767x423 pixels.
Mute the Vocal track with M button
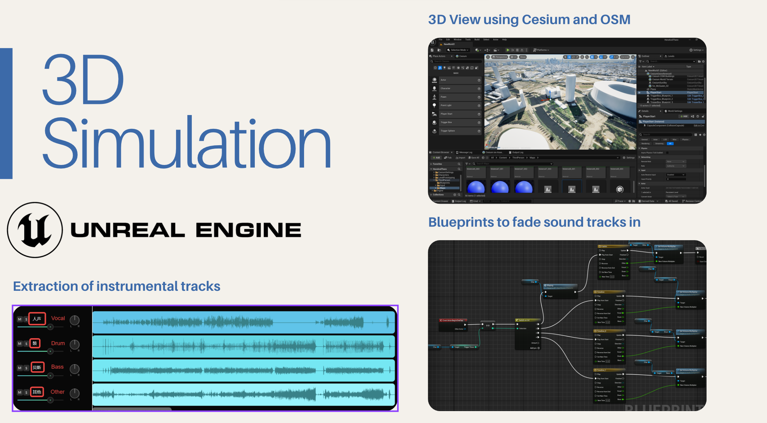[20, 319]
